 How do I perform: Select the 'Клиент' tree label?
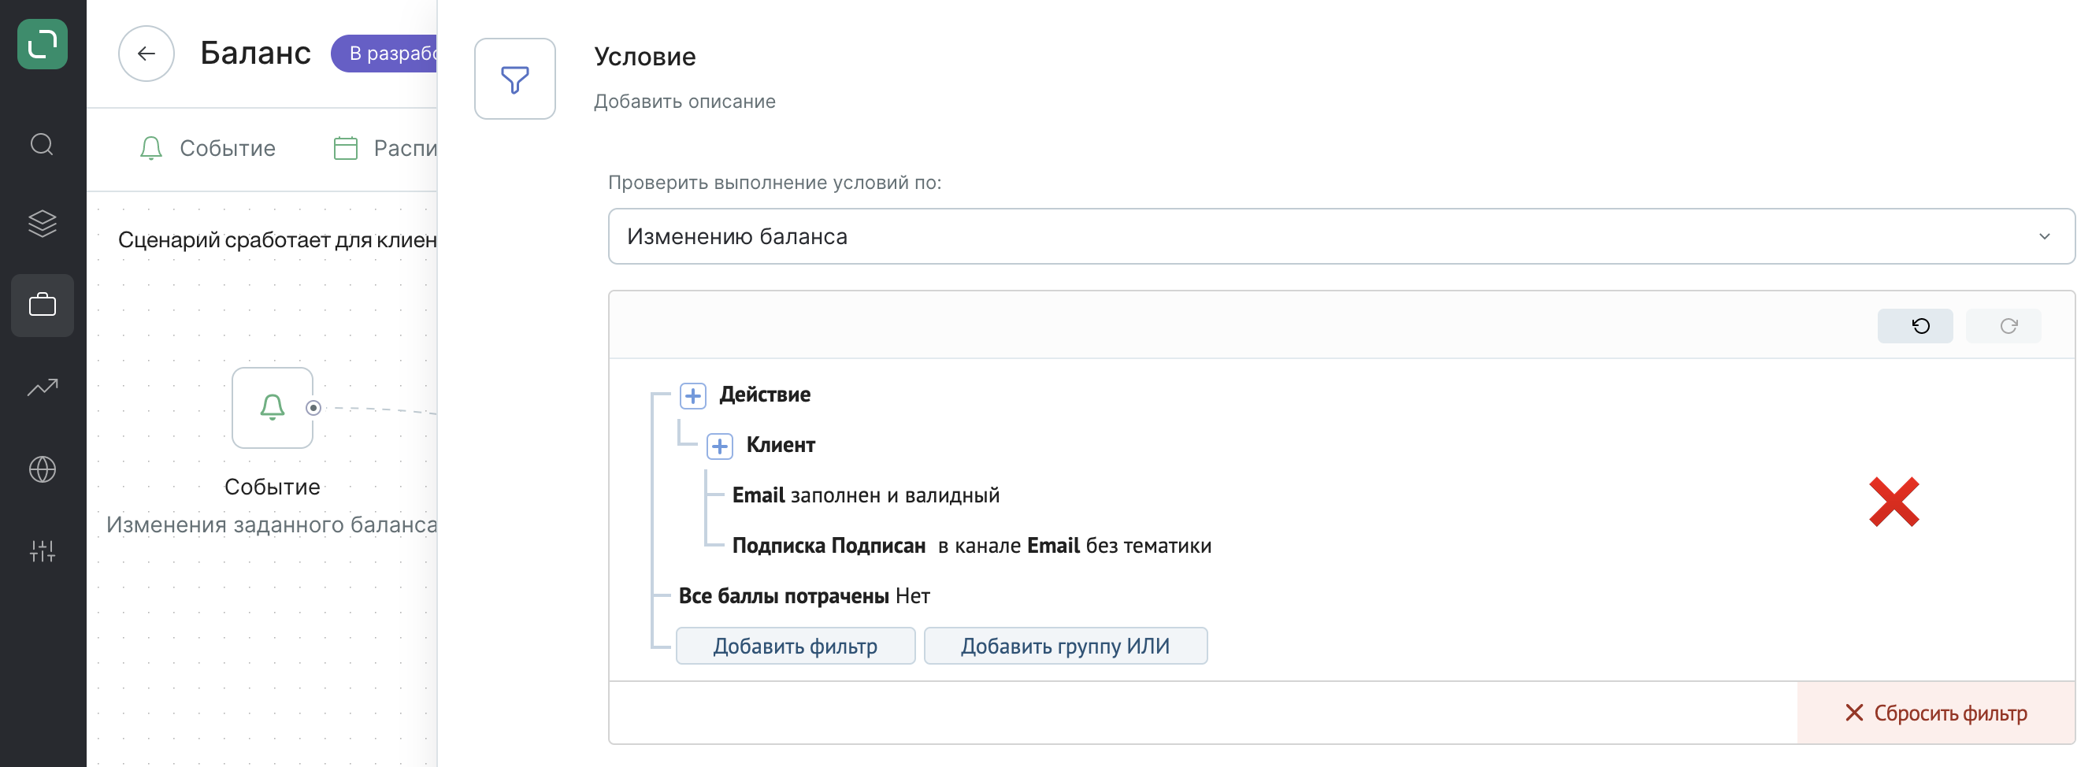pyautogui.click(x=781, y=445)
